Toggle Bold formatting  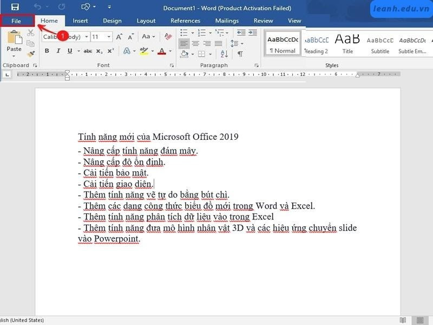tap(47, 51)
